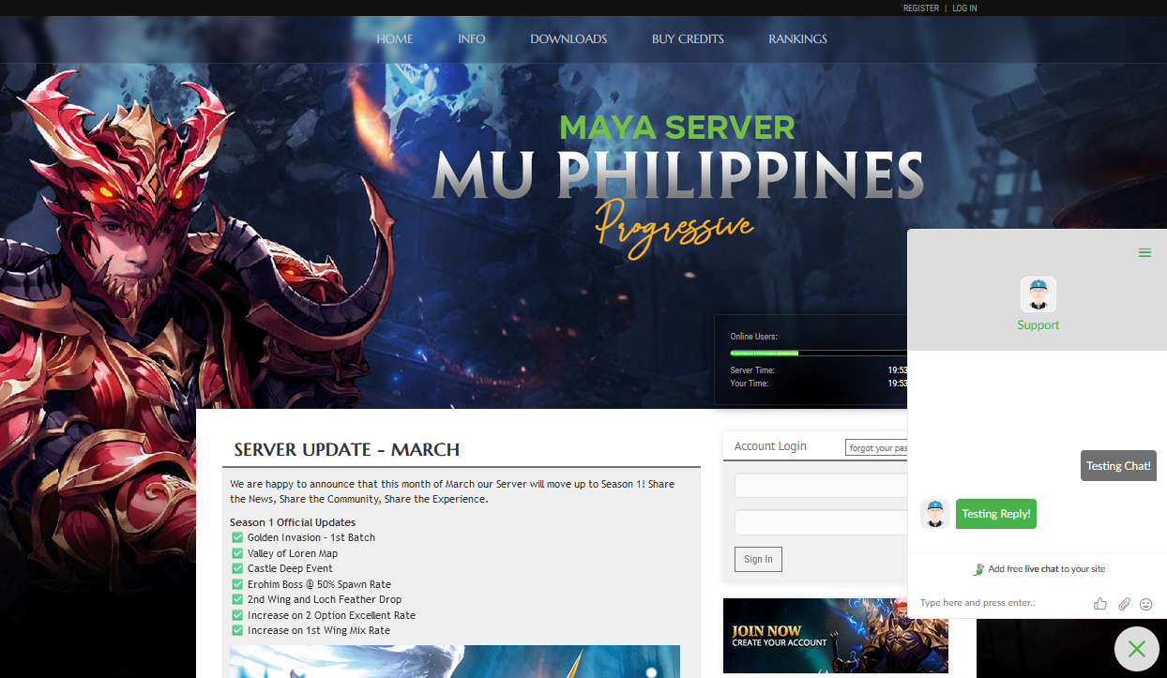Click the Register link at top
The height and width of the screenshot is (678, 1167).
pos(921,8)
